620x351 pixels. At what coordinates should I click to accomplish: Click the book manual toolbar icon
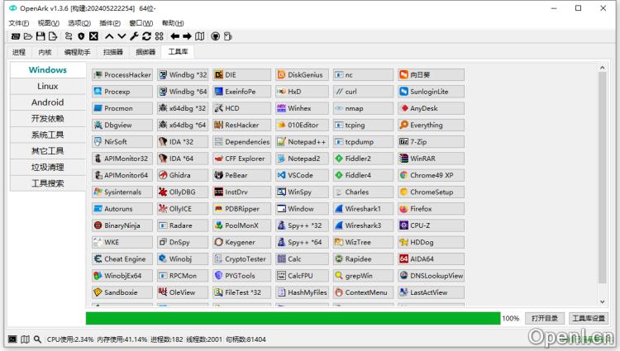200,36
